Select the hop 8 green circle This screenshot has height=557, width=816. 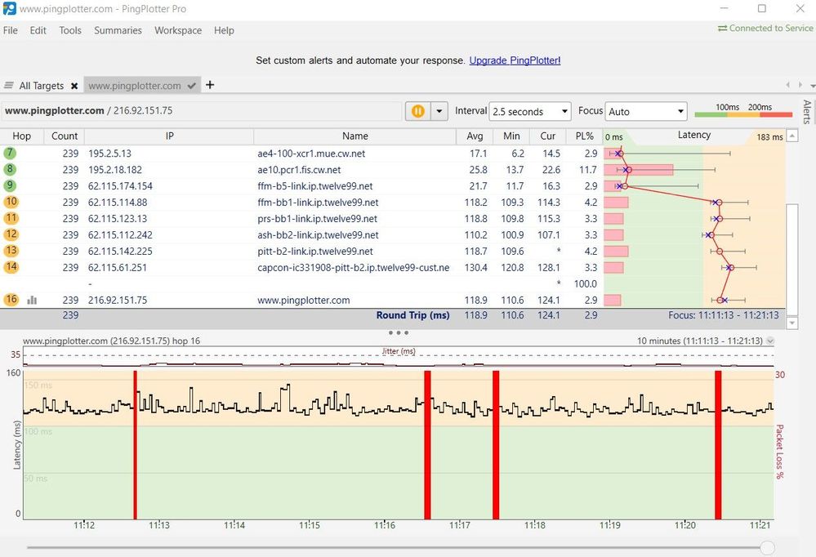coord(11,170)
